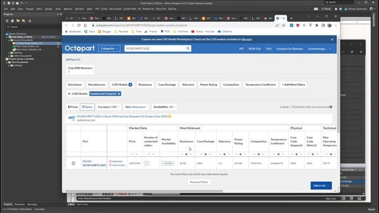Screen dimensions: 379x213
Task: Click the Octopart search magnifier icon
Action: coord(188,49)
